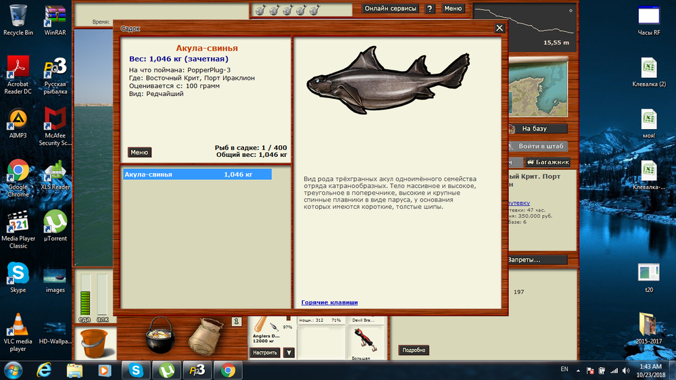Click the green еда food level bar
This screenshot has width=676, height=380.
(85, 295)
